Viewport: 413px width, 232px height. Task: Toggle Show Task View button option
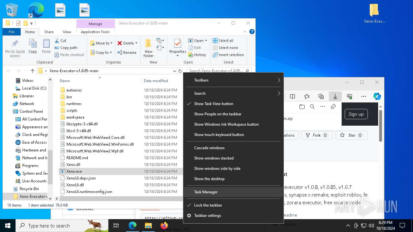click(x=234, y=104)
